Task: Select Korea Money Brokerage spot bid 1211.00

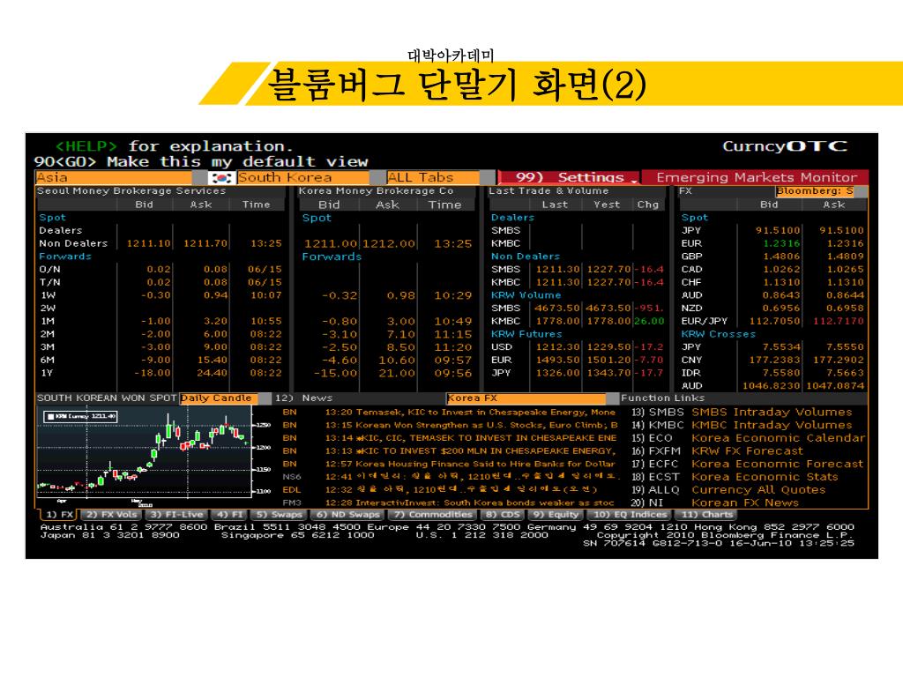Action: tap(331, 244)
